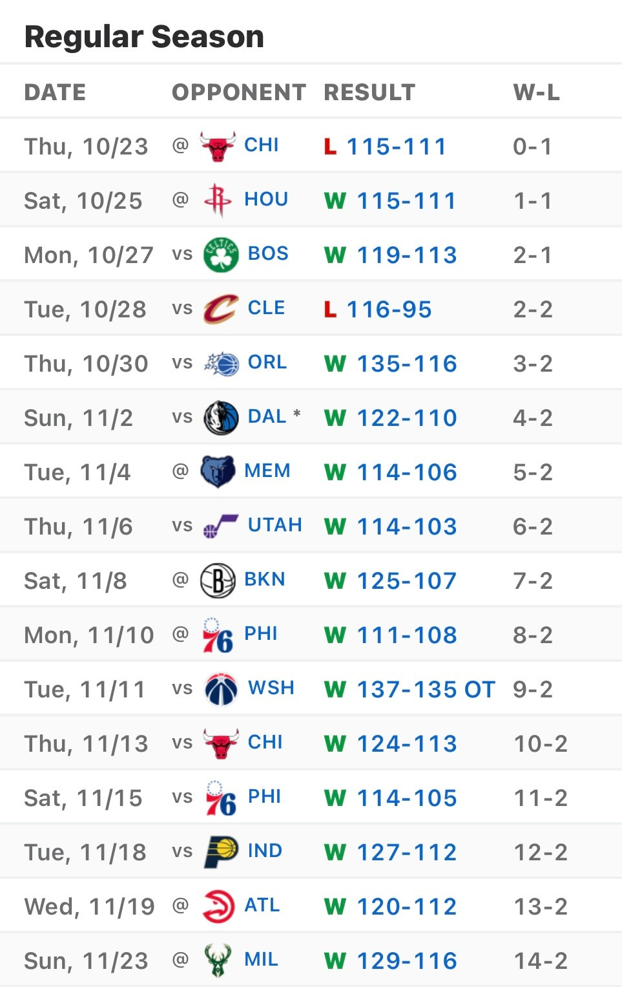Select the MEM team name link
The image size is (622, 987).
pyautogui.click(x=267, y=471)
